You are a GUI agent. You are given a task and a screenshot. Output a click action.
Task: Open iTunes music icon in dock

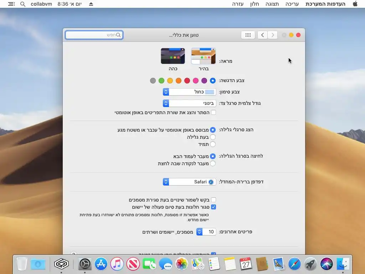click(x=117, y=264)
